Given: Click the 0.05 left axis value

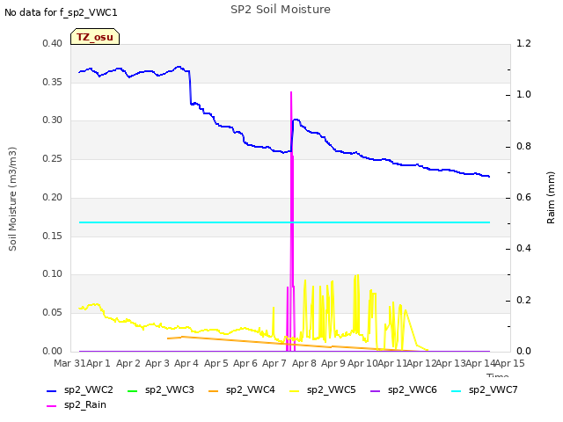Looking at the screenshot, I should (53, 313).
